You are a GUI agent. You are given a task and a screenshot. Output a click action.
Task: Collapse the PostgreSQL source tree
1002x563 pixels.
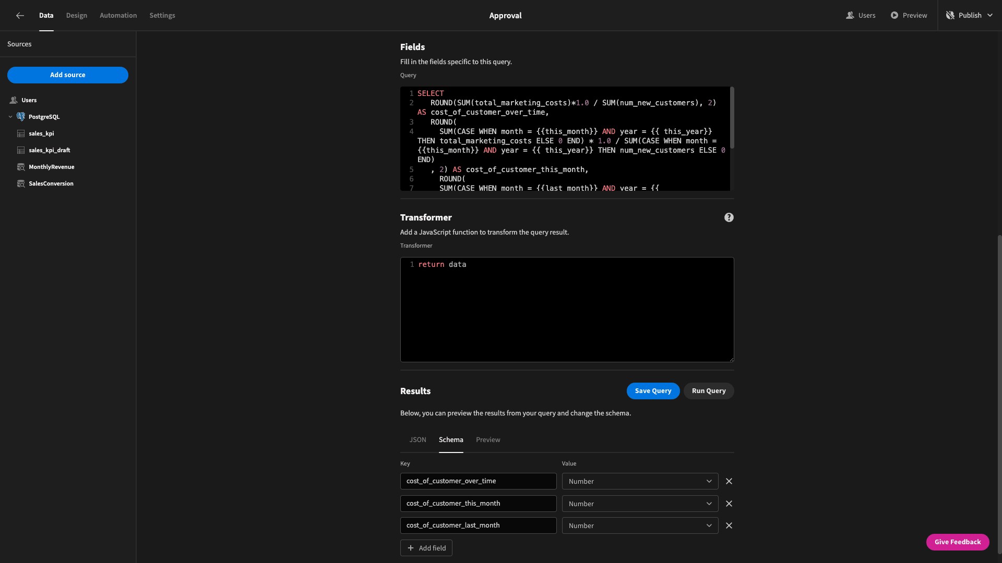[x=10, y=117]
